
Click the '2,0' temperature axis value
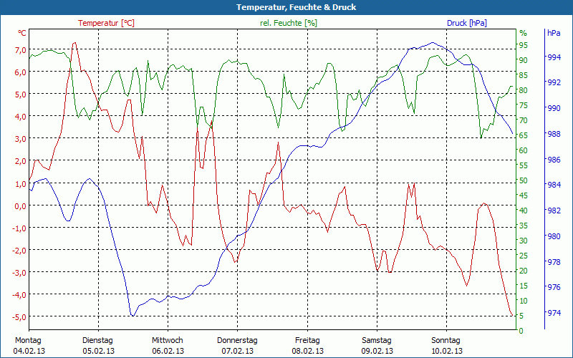20,161
